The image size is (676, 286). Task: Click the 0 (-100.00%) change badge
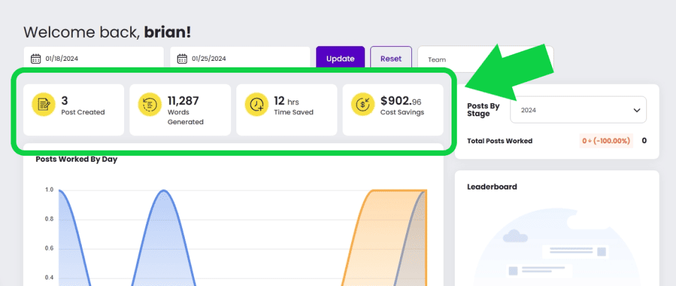(606, 141)
